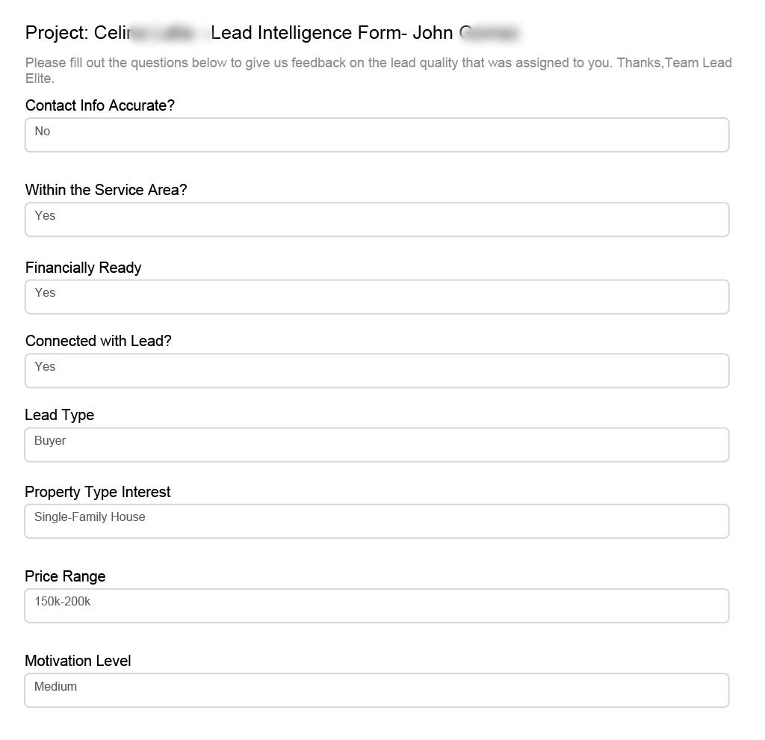Select the Property Type Interest input box
Viewport: 765px width, 740px height.
377,521
